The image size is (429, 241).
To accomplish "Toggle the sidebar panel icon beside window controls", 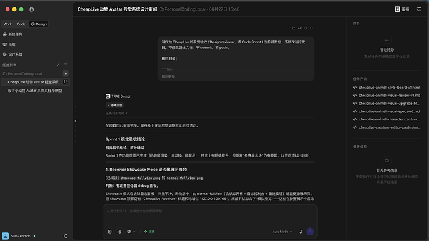I will [32, 9].
